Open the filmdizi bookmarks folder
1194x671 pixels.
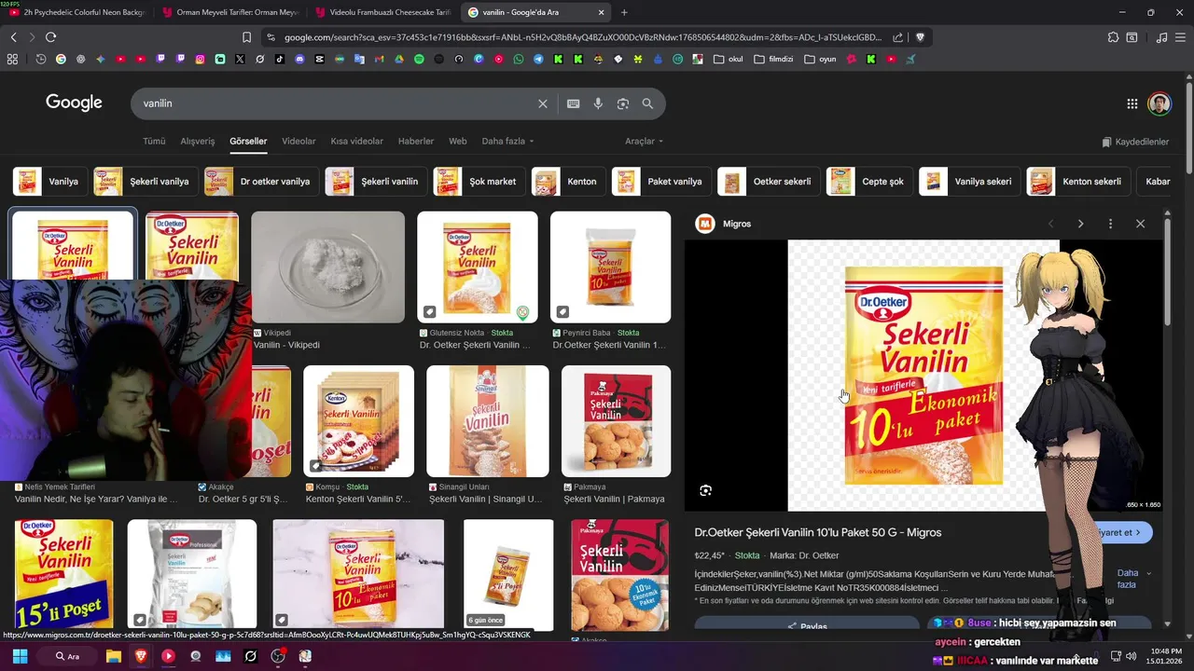pyautogui.click(x=773, y=59)
